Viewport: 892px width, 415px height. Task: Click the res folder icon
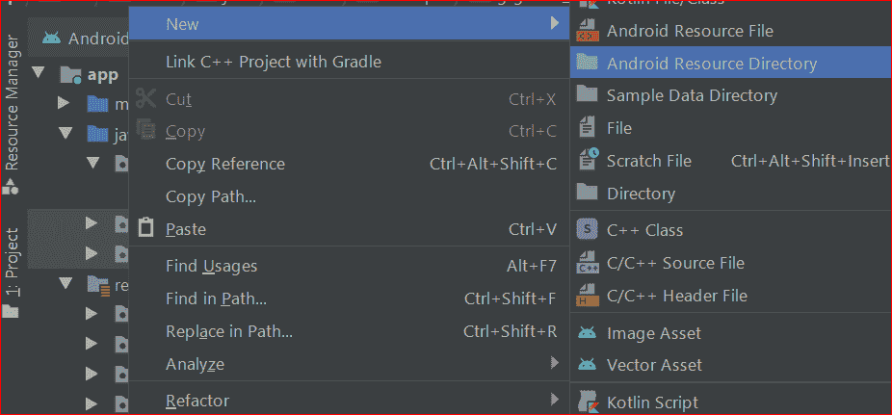coord(98,285)
